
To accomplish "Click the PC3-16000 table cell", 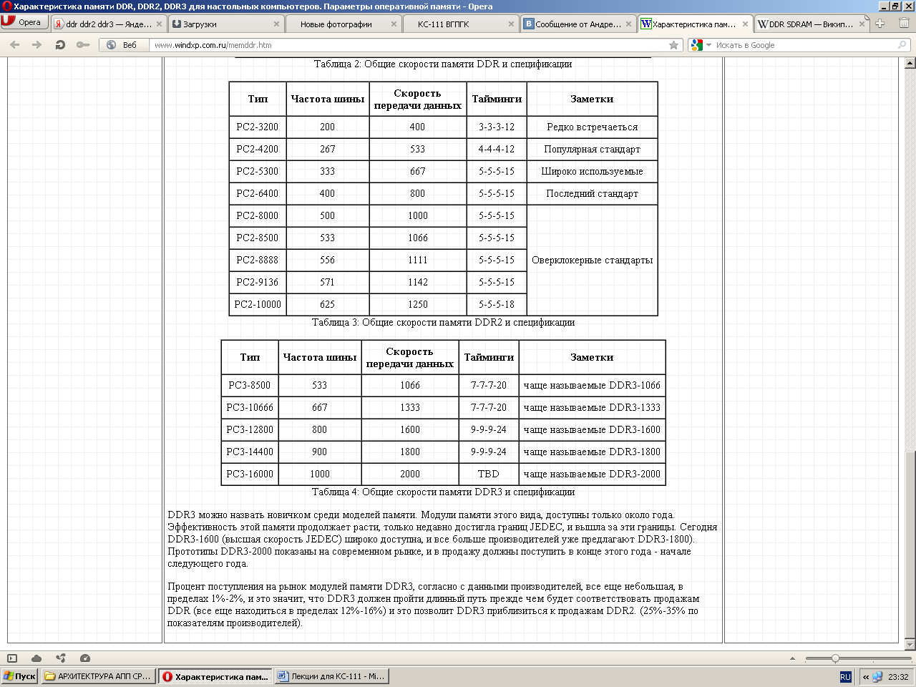I will [x=250, y=474].
